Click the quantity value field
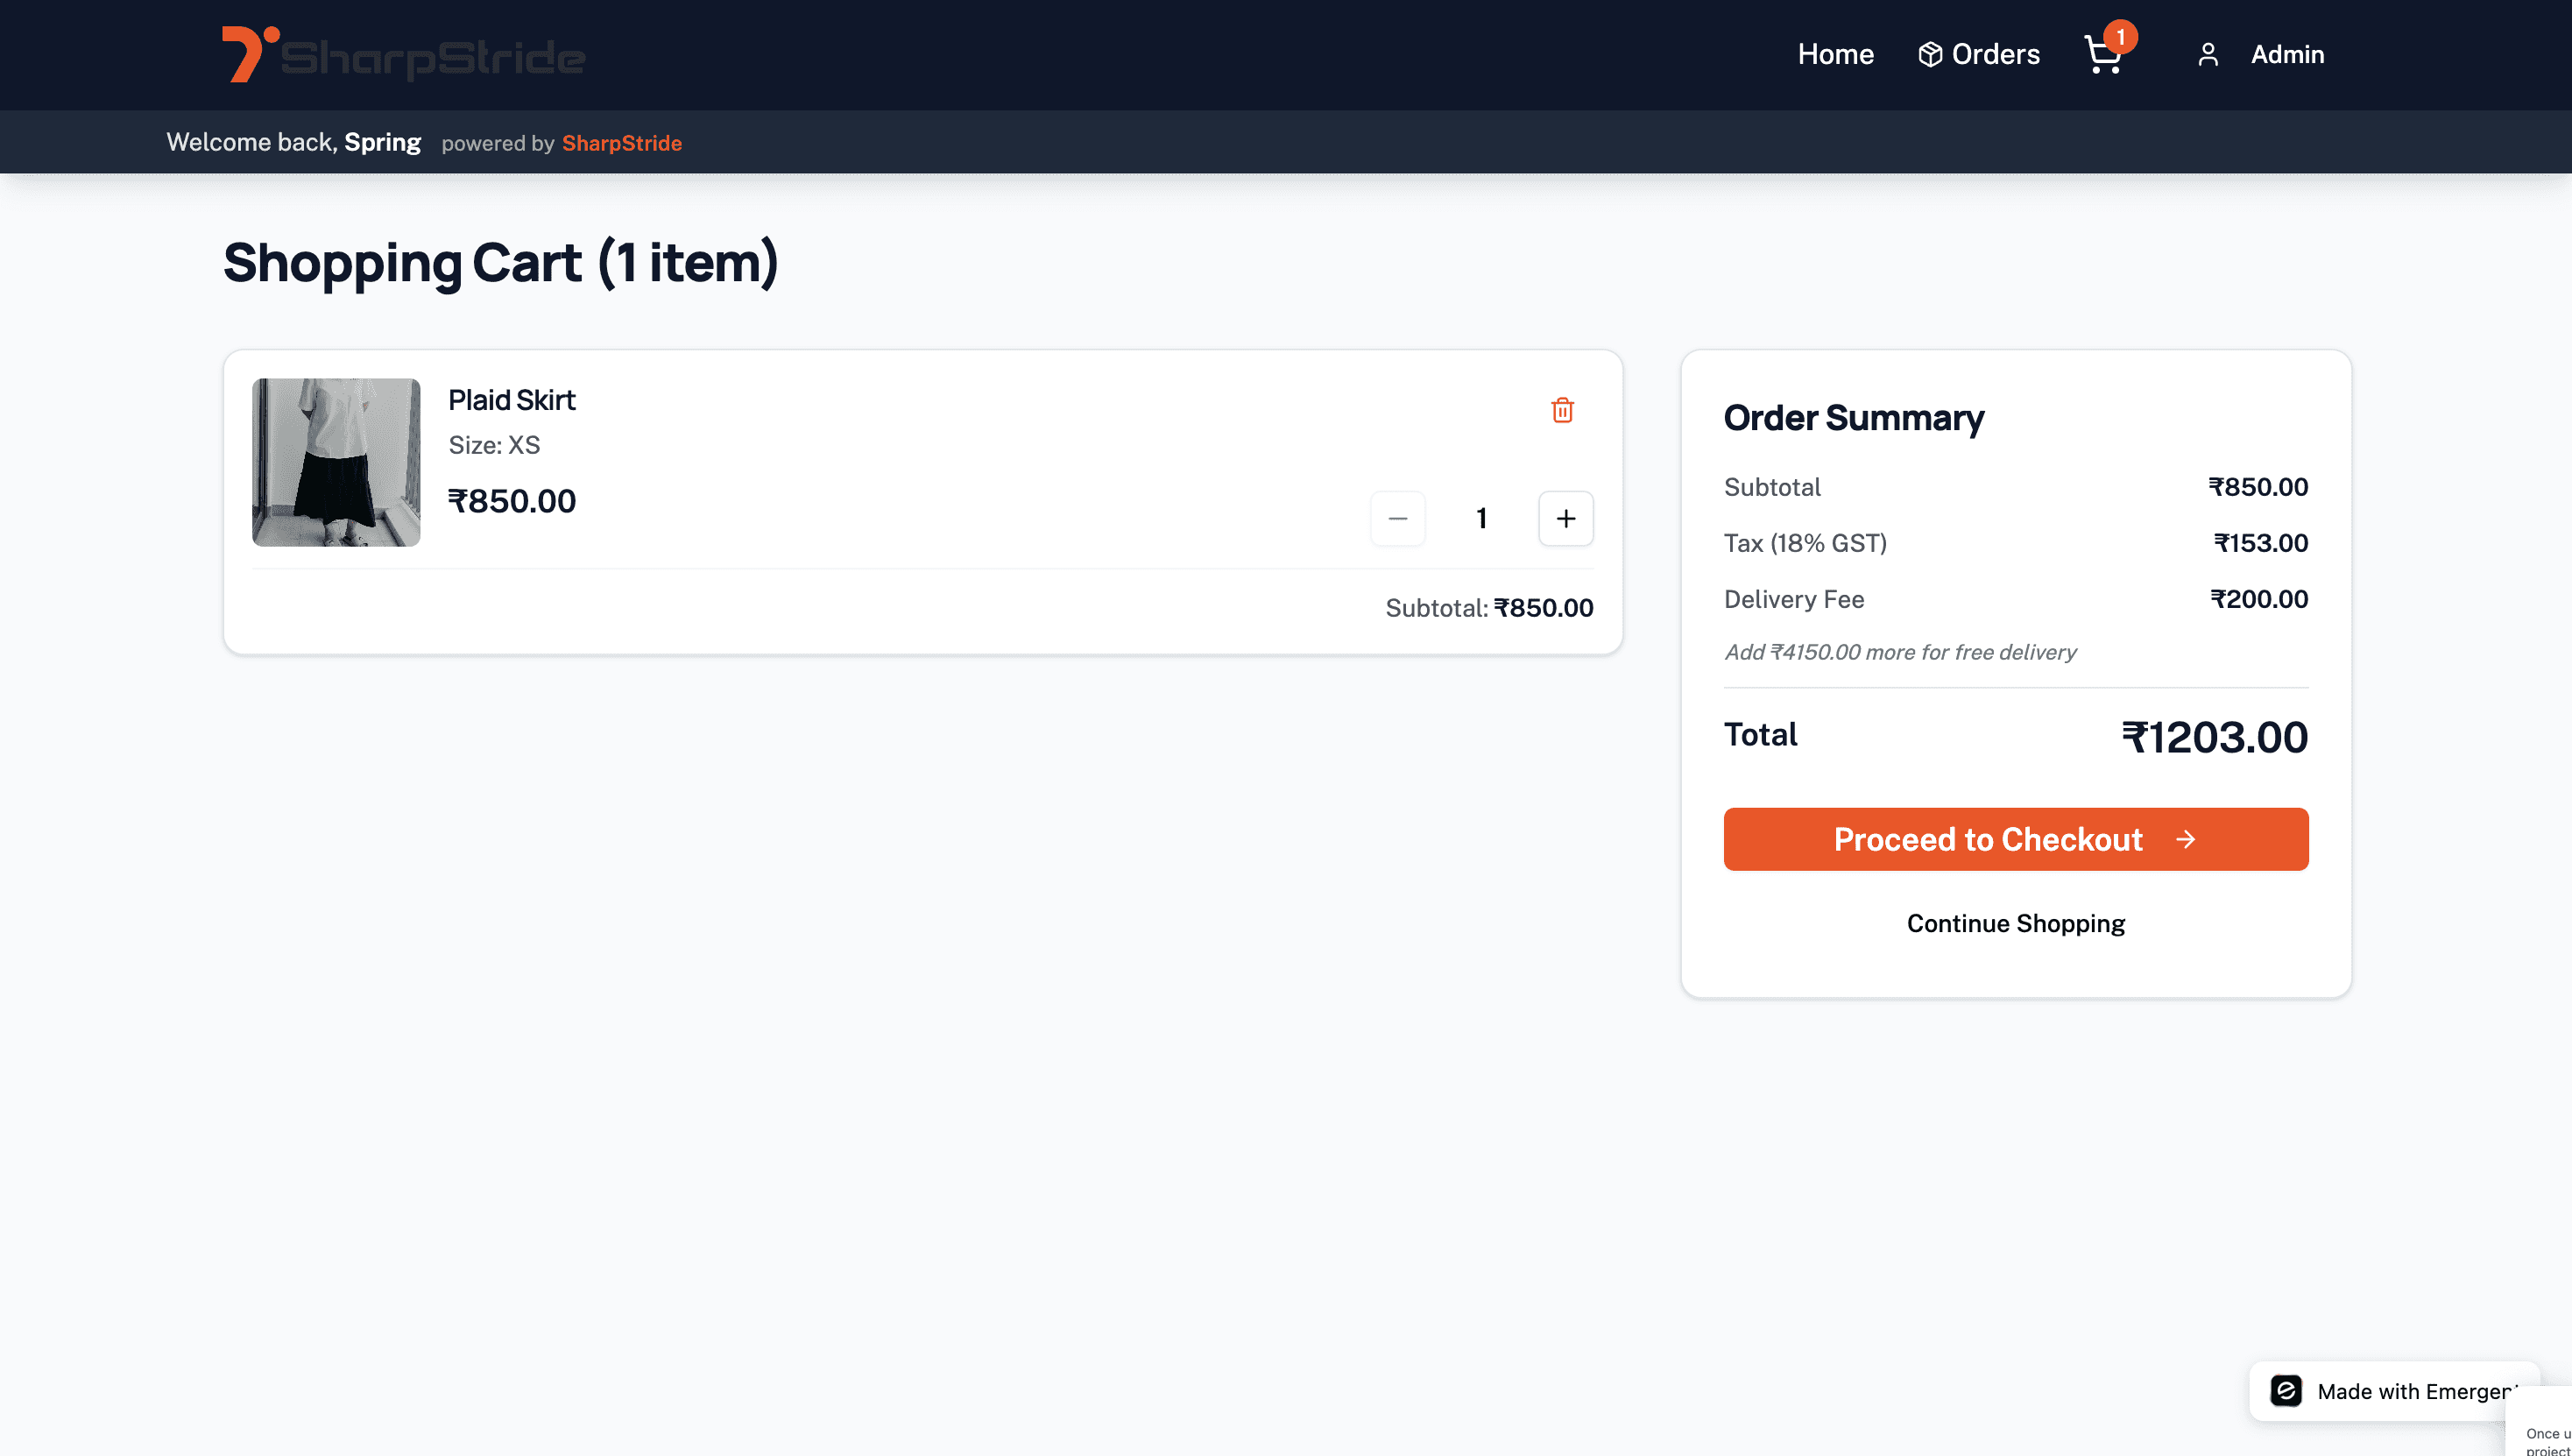The image size is (2572, 1456). point(1481,518)
